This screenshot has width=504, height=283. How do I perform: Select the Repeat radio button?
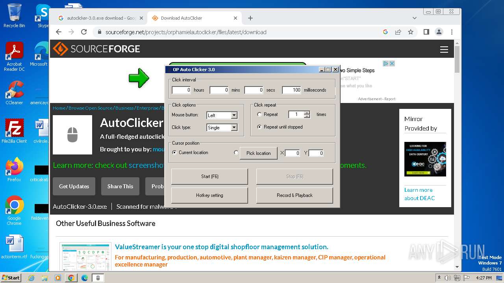(259, 114)
